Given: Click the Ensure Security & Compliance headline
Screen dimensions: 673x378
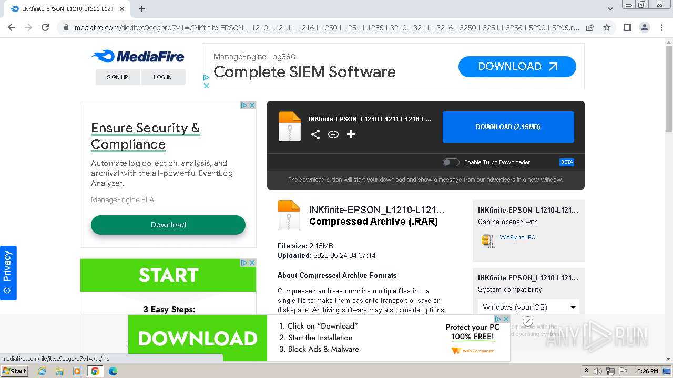Looking at the screenshot, I should click(146, 136).
